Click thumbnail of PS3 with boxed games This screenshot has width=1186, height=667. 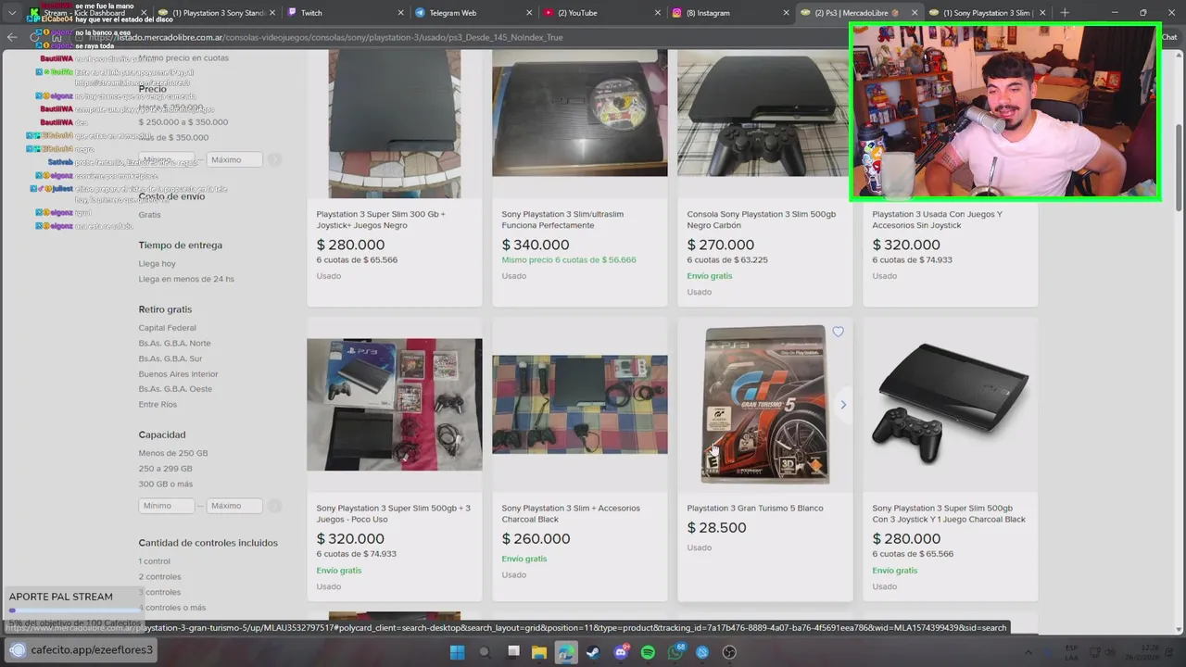[395, 404]
